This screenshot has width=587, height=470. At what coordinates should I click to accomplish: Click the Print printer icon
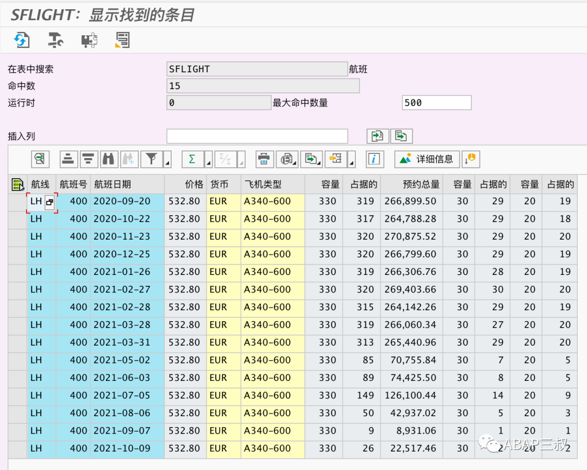(x=265, y=159)
